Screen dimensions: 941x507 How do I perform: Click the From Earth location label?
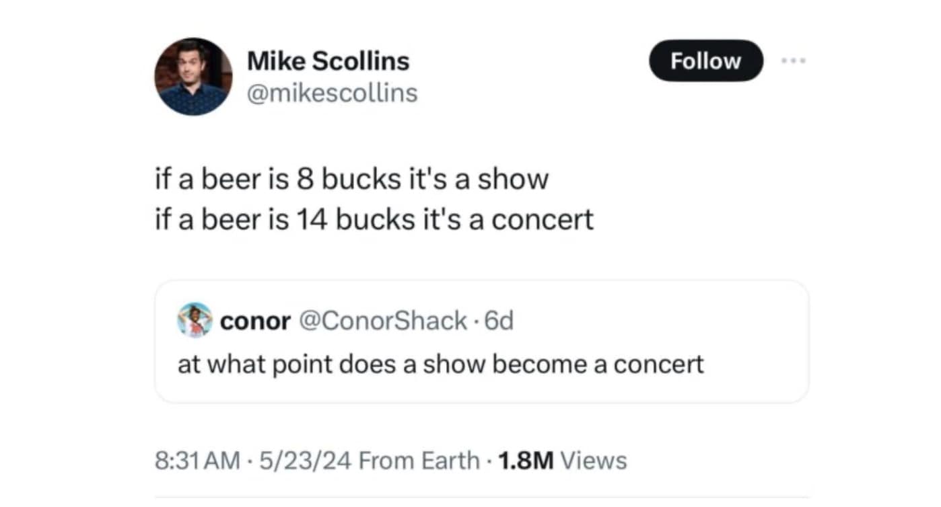(x=417, y=461)
